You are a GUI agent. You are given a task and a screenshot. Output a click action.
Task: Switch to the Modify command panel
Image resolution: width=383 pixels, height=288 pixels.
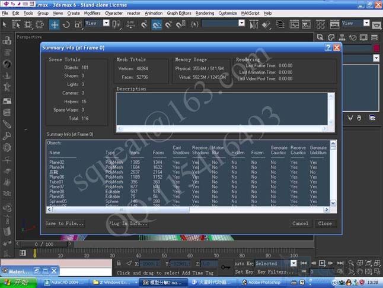point(331,37)
